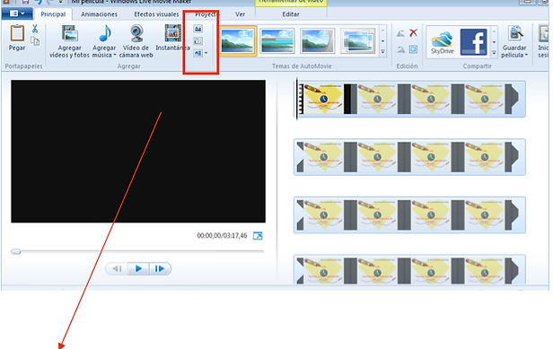Click the preview seek bar track
553x349 pixels.
click(x=137, y=251)
